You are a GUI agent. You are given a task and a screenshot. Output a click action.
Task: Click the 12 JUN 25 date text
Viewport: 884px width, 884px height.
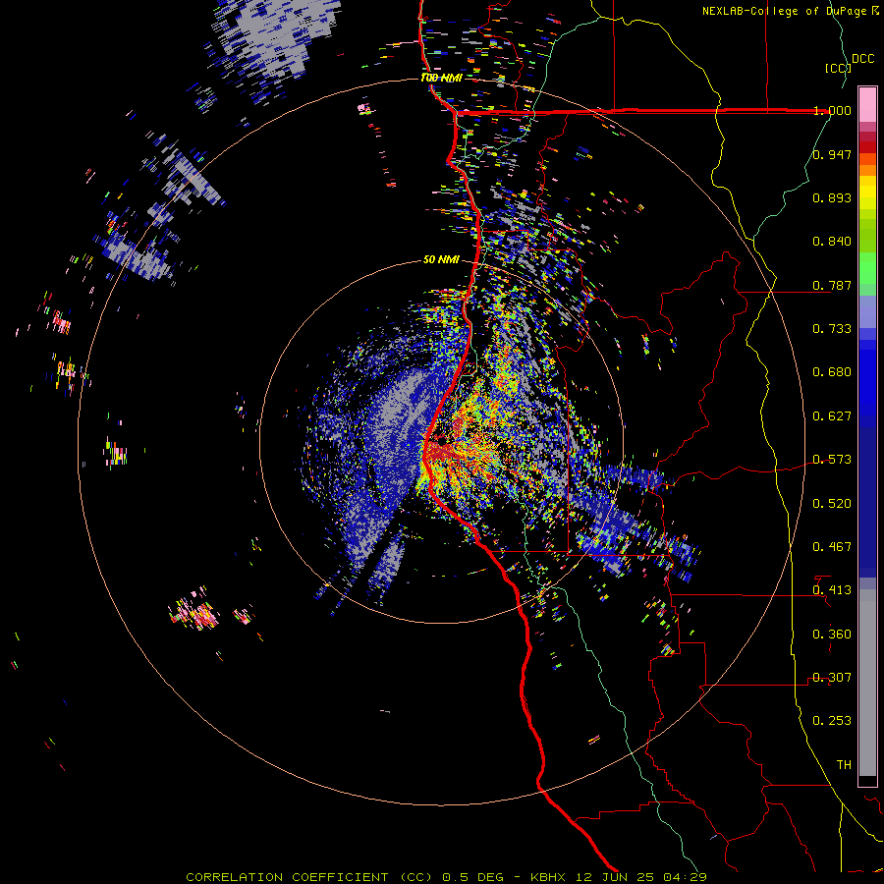point(616,877)
